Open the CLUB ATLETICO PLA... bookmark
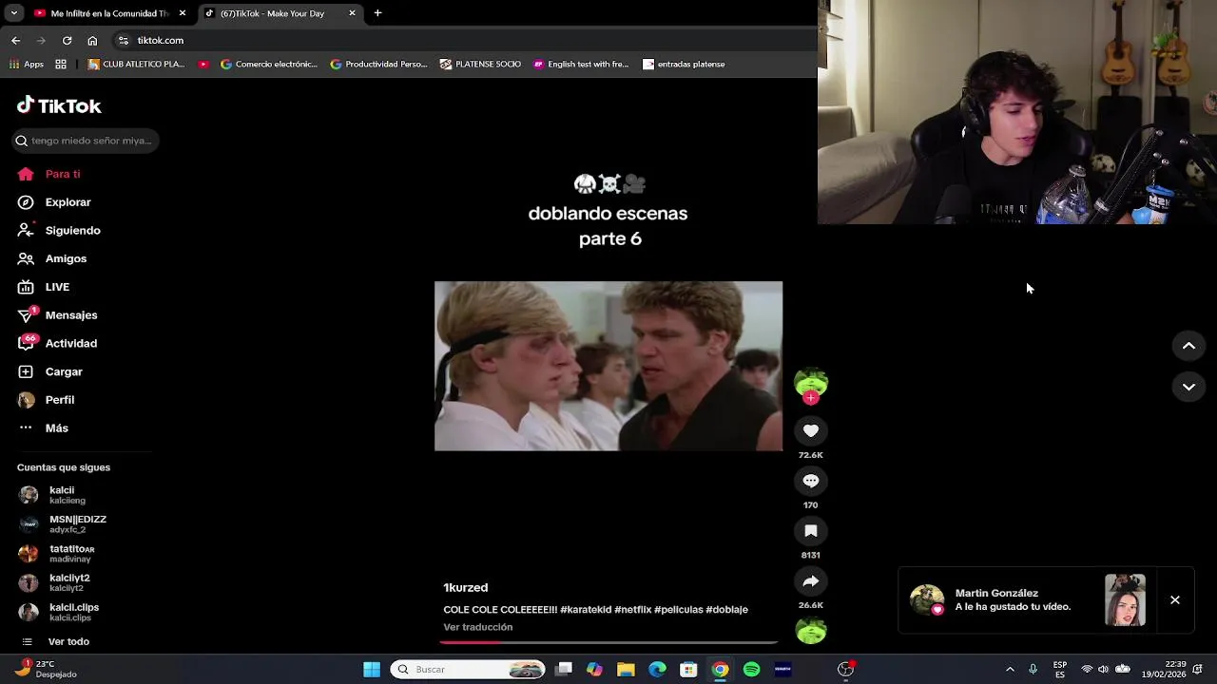The height and width of the screenshot is (684, 1217). [136, 65]
